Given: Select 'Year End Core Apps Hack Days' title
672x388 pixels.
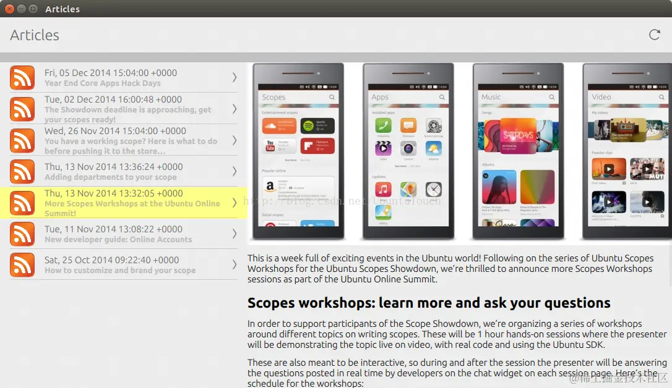Looking at the screenshot, I should (103, 83).
